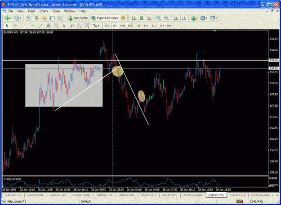Click the Default profile in status bar

(86, 201)
